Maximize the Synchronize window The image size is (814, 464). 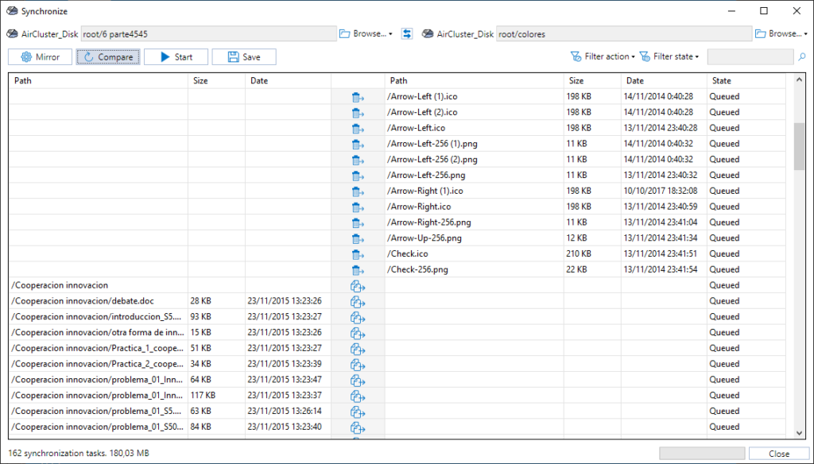(764, 11)
